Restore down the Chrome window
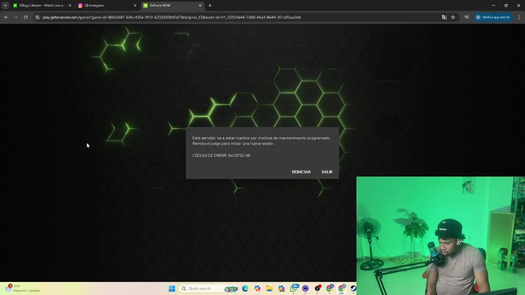This screenshot has width=525, height=295. 506,5
